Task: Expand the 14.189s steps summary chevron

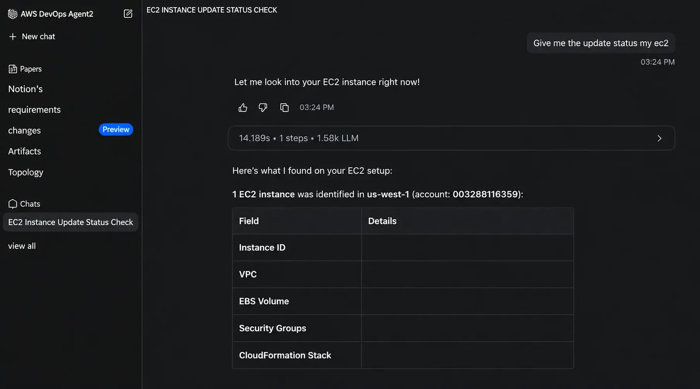Action: (659, 138)
